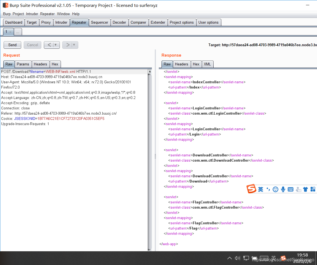
Task: Click the /Flag url-pattern in response
Action: click(x=193, y=228)
